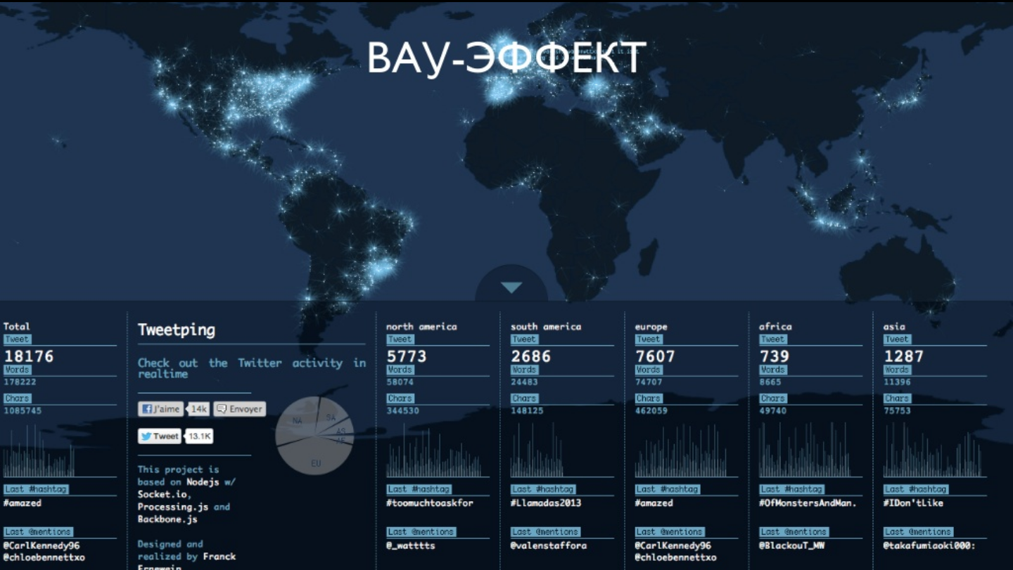This screenshot has width=1013, height=570.
Task: Open the @valenstaffora mention
Action: click(x=549, y=546)
